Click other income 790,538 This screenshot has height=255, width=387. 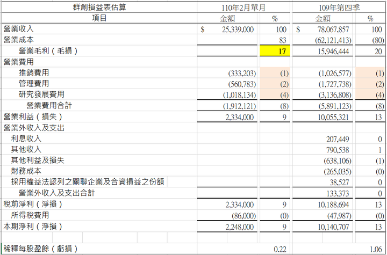(x=338, y=150)
